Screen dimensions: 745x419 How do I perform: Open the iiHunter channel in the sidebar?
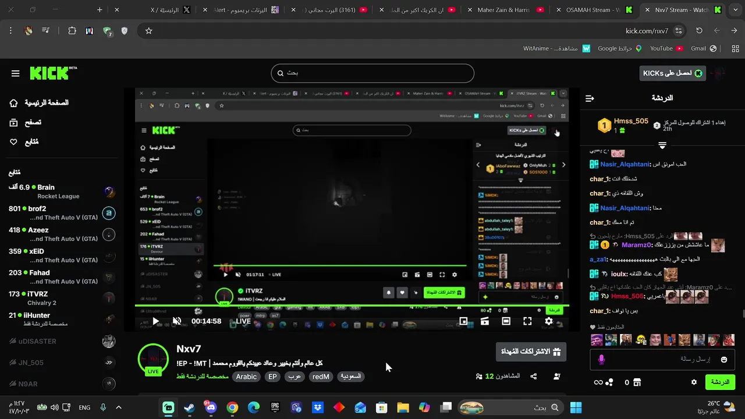tap(61, 319)
